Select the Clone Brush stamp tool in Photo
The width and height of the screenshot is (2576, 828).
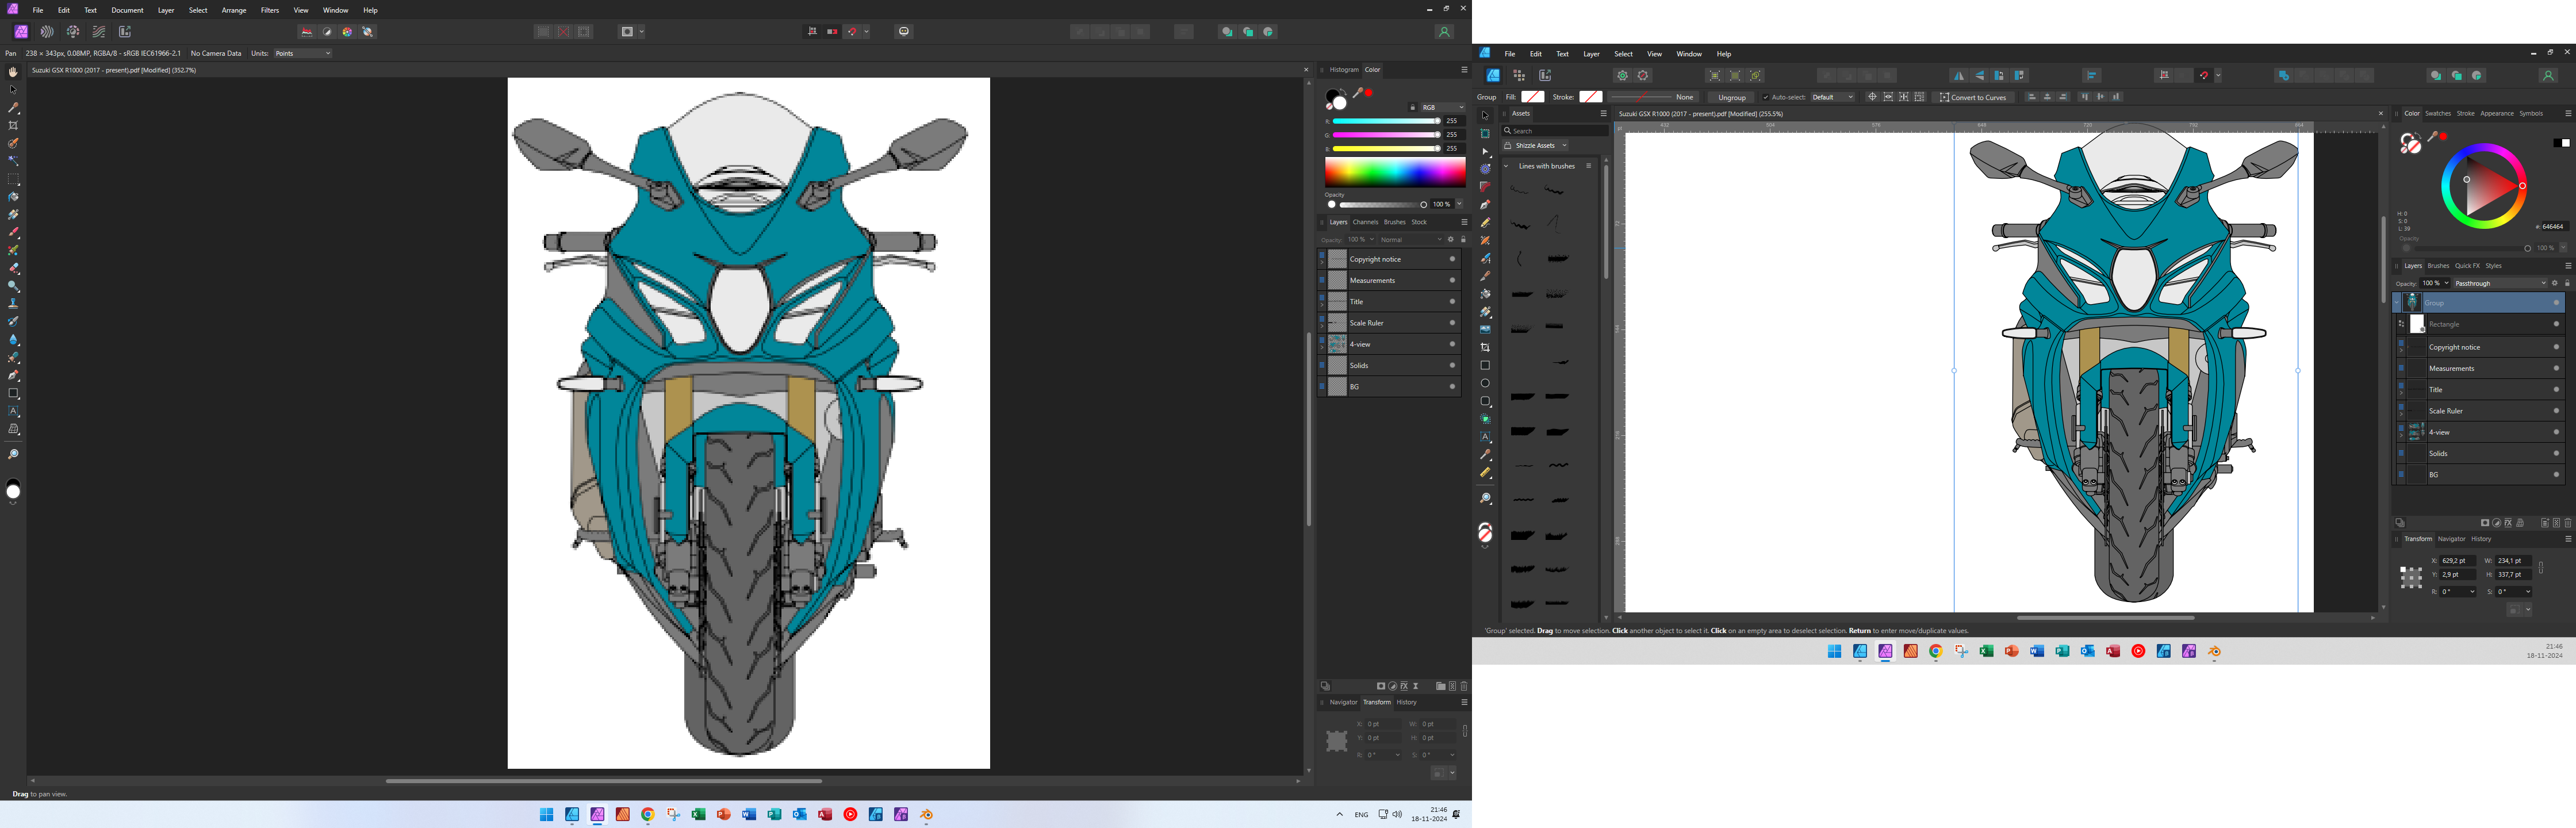[x=13, y=303]
